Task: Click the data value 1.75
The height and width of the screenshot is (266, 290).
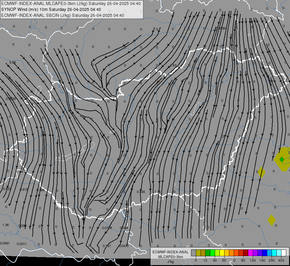Action: point(158,192)
